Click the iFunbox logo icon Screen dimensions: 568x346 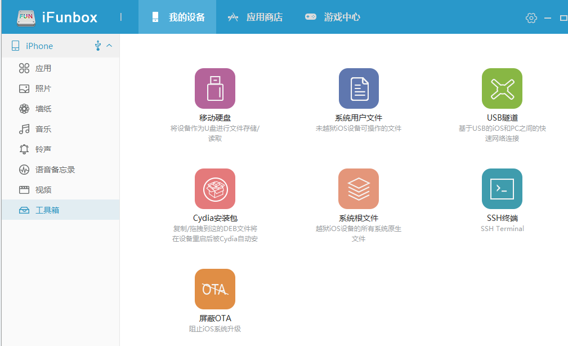click(26, 17)
